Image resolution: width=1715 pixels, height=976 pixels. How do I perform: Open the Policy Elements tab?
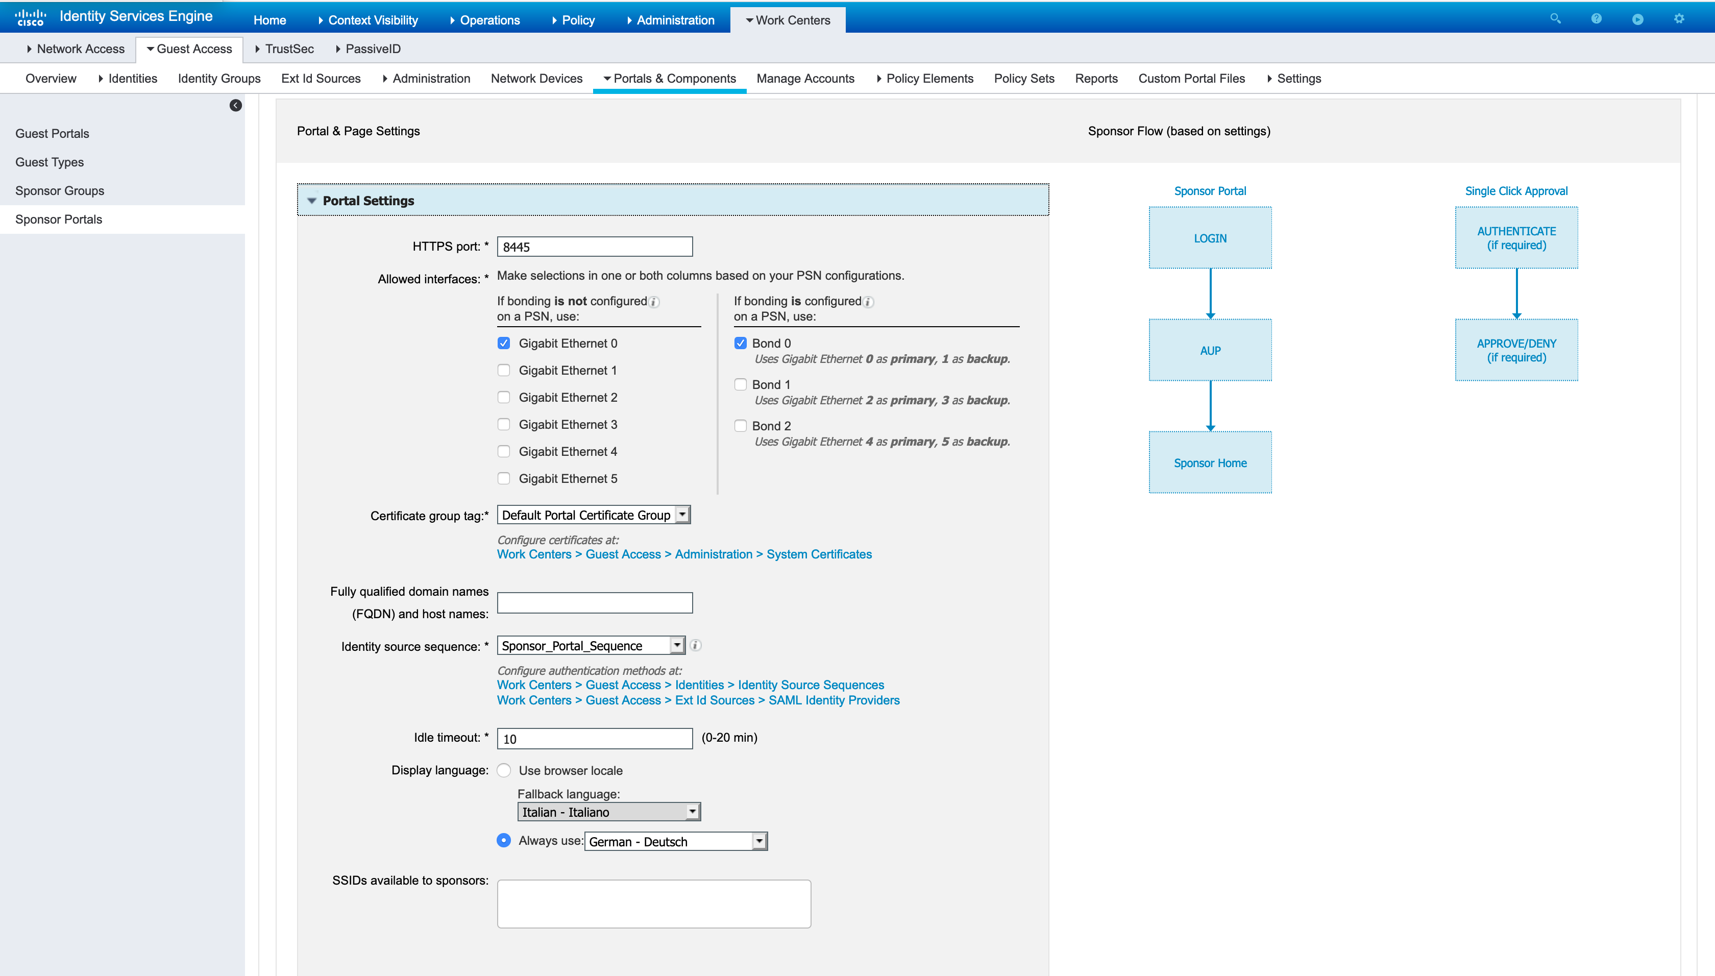[924, 79]
